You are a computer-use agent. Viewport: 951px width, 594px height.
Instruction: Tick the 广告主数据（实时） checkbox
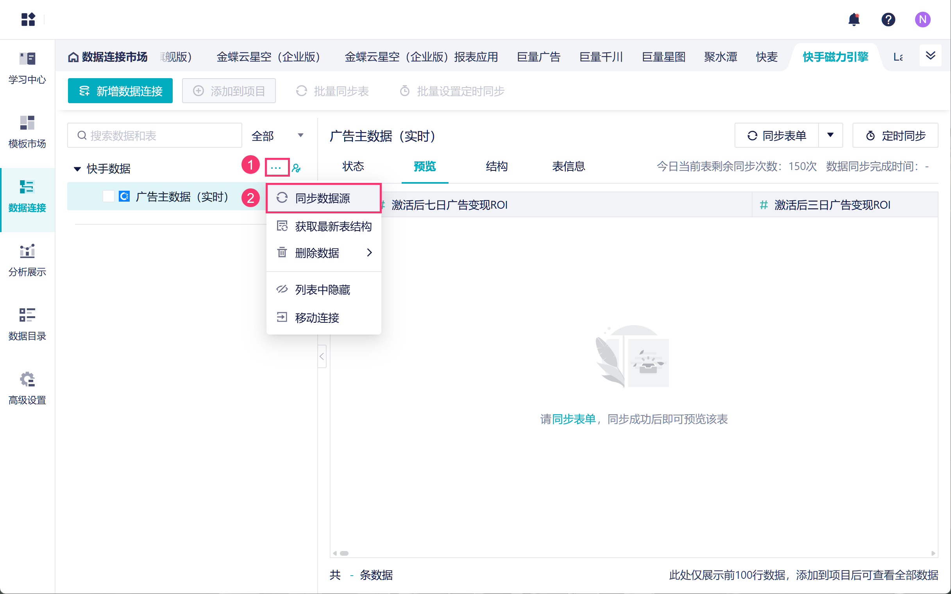tap(108, 196)
